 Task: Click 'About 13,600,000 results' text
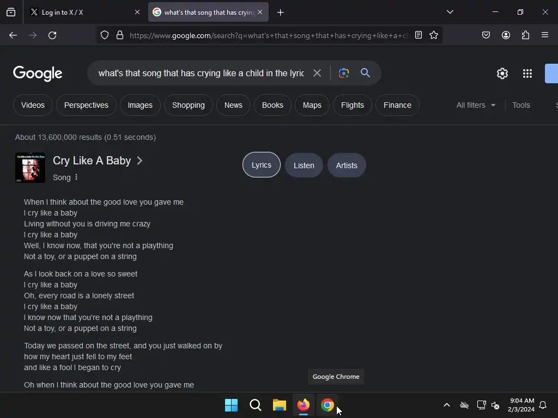pyautogui.click(x=59, y=137)
